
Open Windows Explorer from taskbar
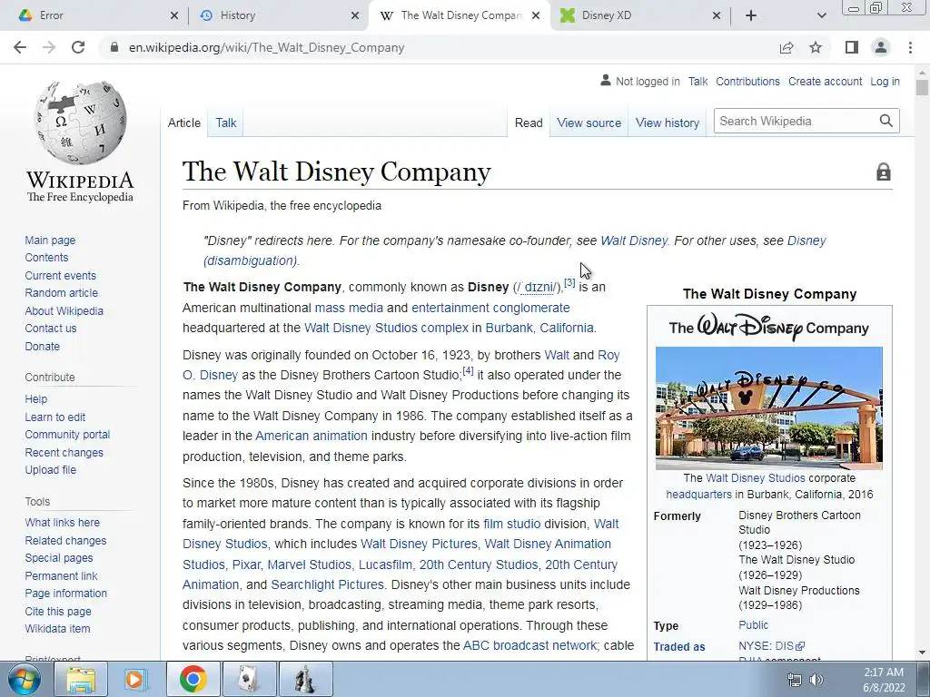coord(81,679)
